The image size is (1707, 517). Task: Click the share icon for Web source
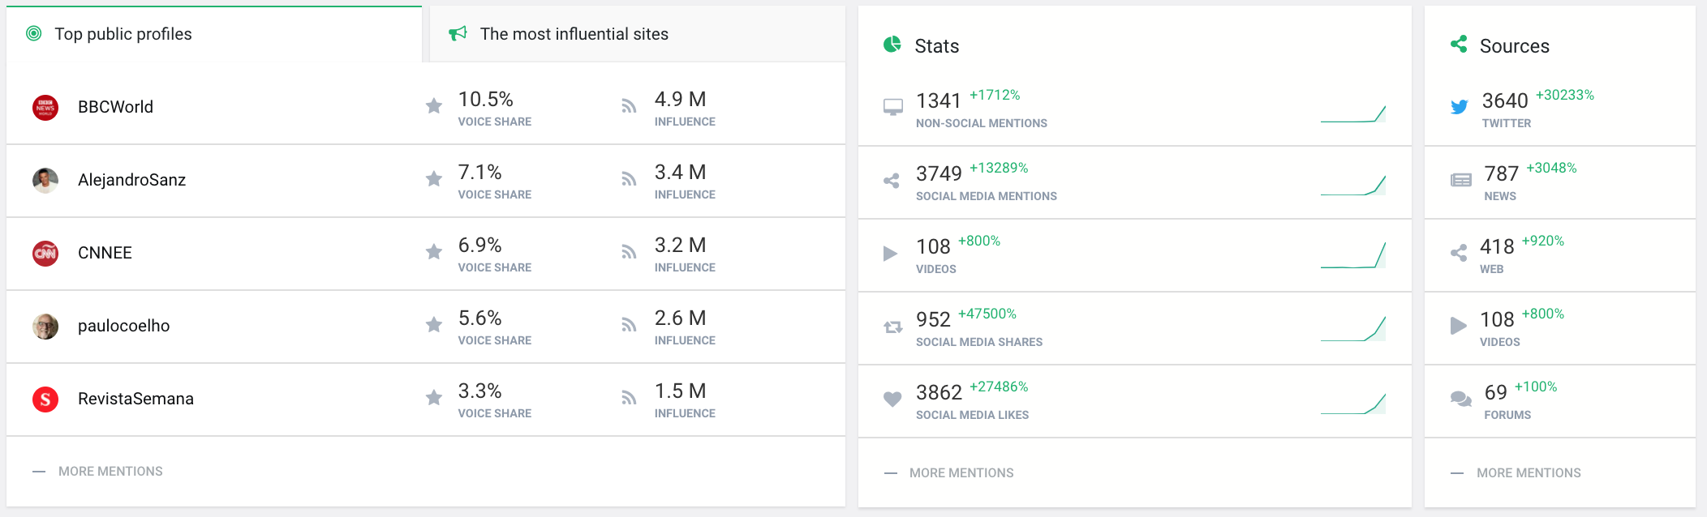point(1459,253)
